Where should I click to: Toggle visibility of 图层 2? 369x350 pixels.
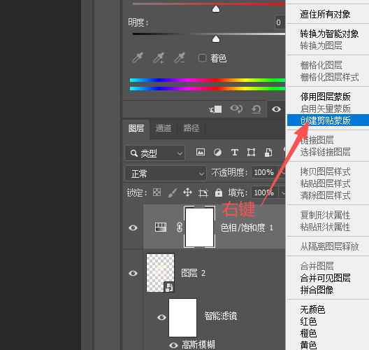(133, 273)
